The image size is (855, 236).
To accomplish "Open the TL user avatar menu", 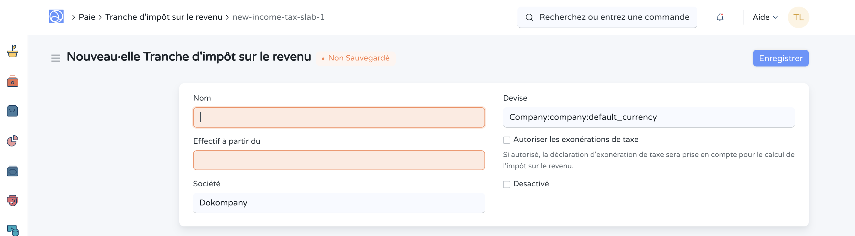I will point(798,17).
